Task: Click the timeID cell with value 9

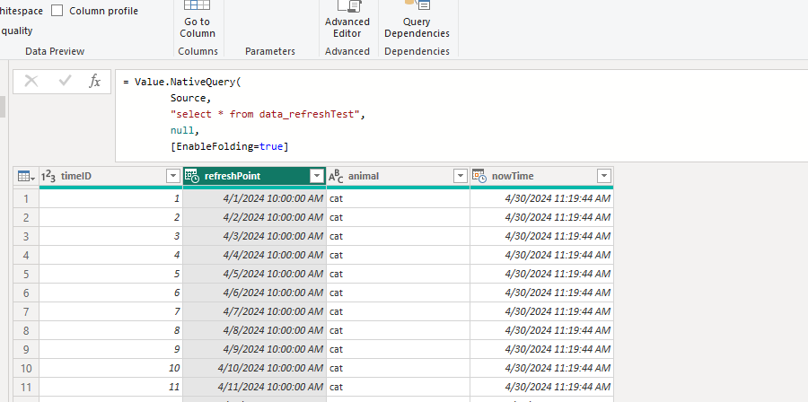Action: (110, 349)
